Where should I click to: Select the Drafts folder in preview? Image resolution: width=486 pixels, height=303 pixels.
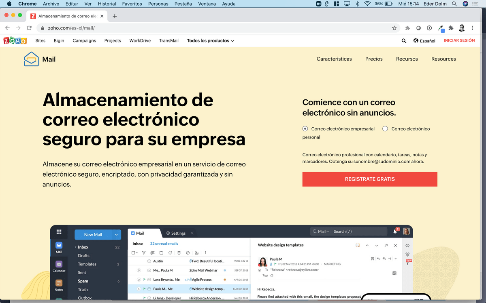coord(84,256)
